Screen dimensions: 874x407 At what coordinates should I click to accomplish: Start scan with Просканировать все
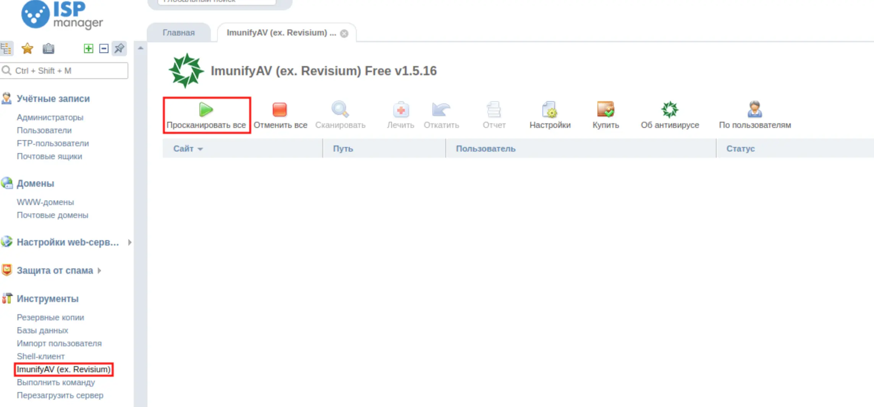point(206,115)
